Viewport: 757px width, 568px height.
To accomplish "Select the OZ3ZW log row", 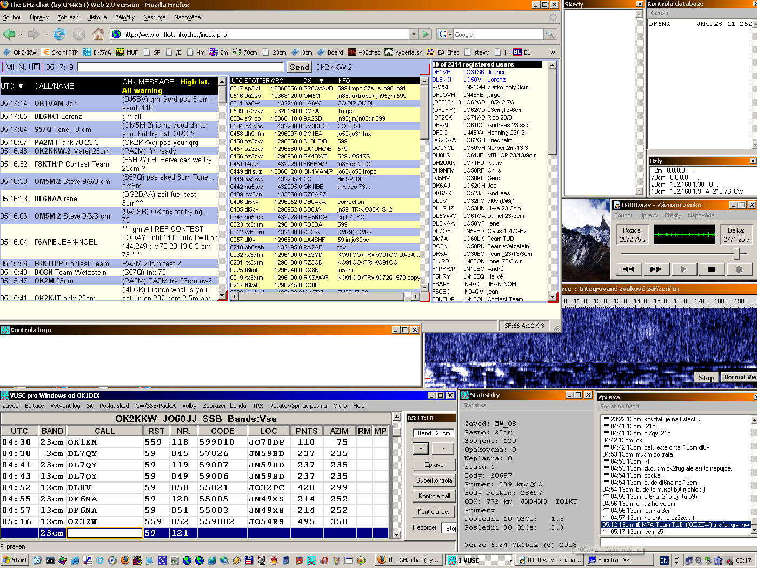I will (195, 521).
